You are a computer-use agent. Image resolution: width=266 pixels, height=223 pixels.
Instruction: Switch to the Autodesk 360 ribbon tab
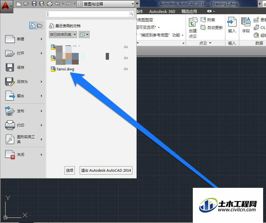tap(162, 11)
